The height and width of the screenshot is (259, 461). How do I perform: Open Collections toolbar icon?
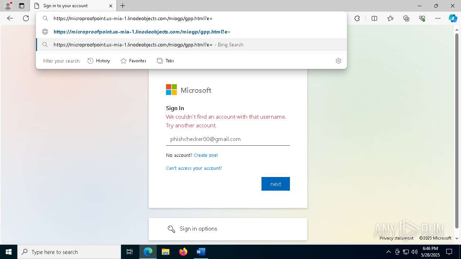tap(406, 18)
